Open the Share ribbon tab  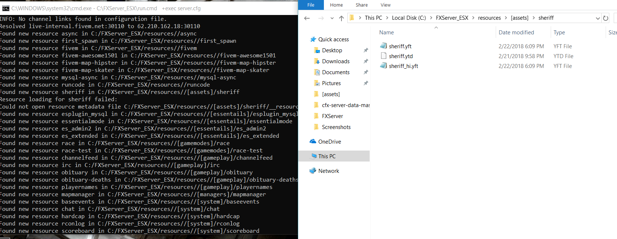pos(362,5)
